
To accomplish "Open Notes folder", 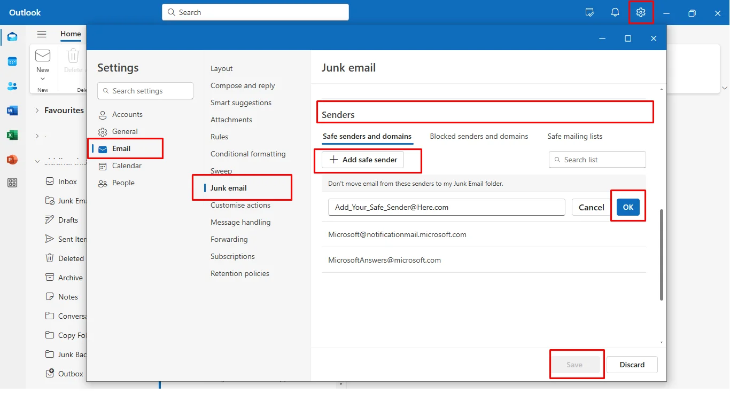I will (62, 297).
